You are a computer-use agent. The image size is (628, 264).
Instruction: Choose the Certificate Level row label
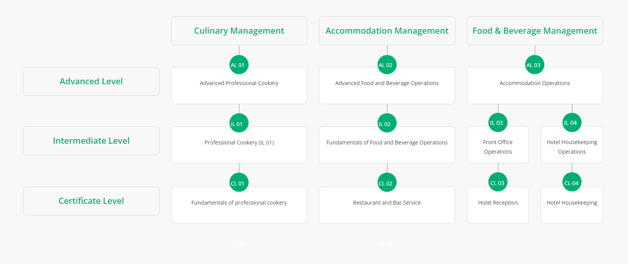(x=91, y=201)
